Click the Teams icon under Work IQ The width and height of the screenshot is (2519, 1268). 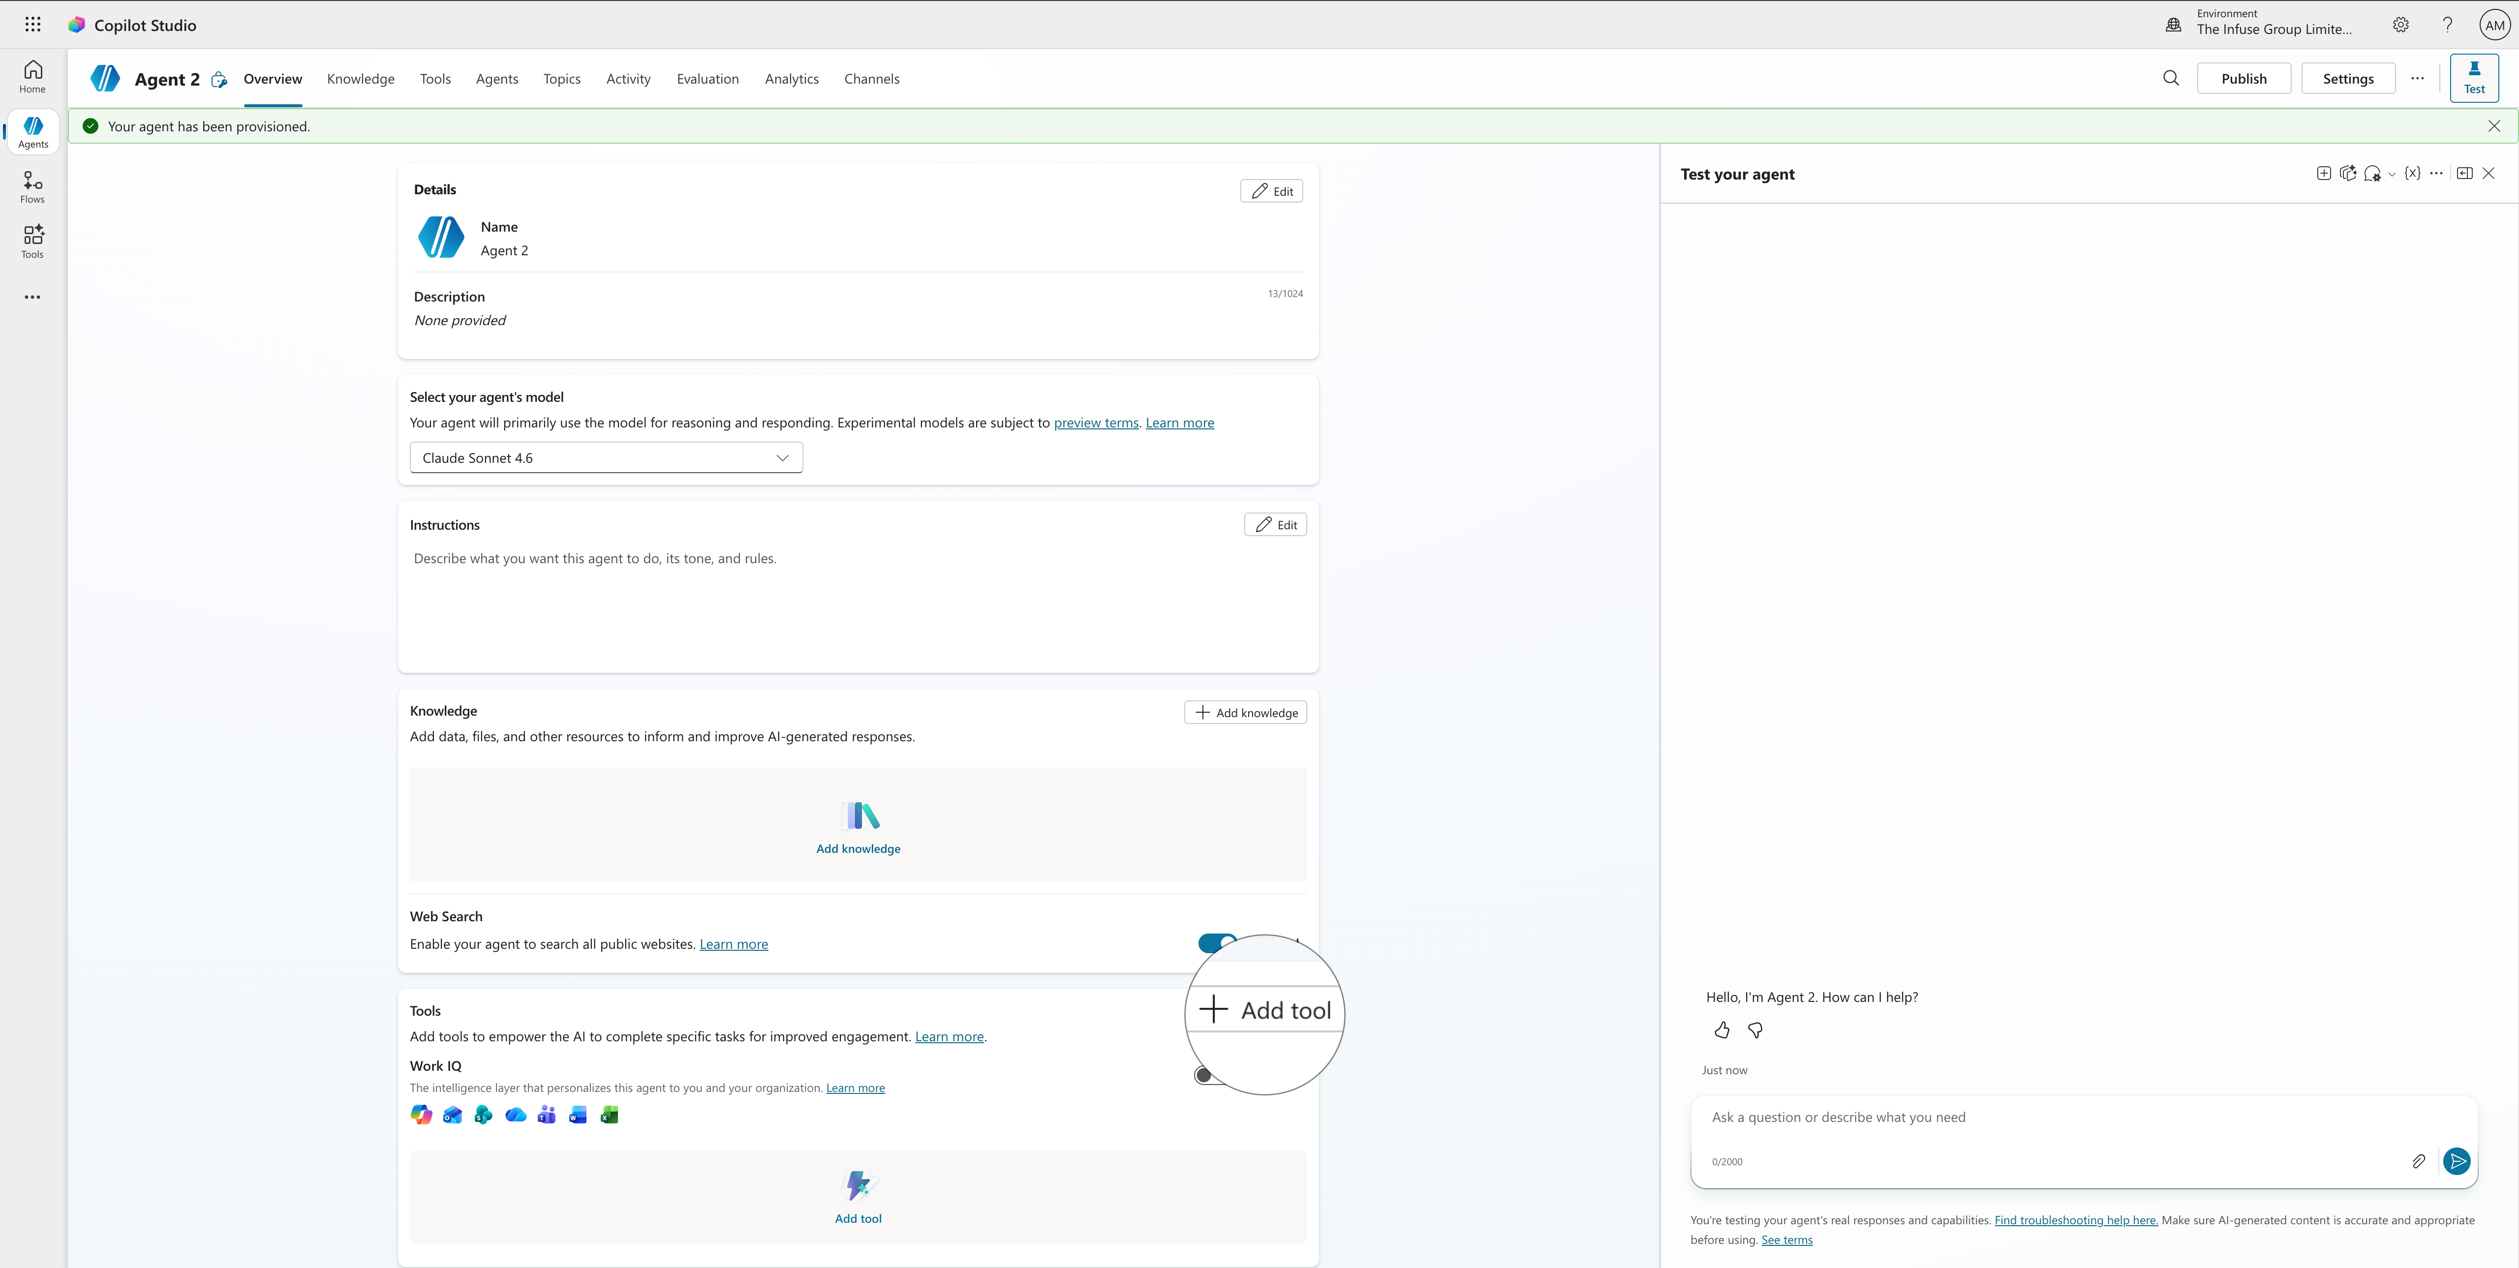(547, 1116)
